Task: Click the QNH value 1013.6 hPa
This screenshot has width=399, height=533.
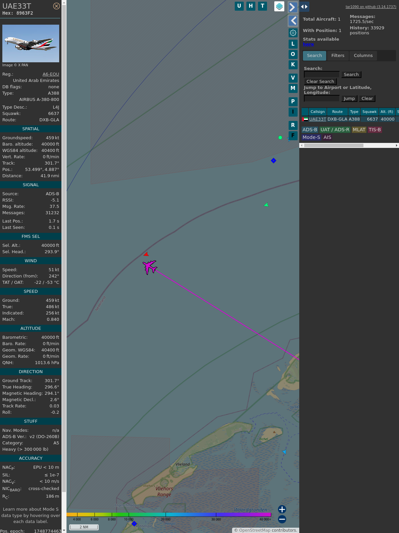Action: pyautogui.click(x=47, y=363)
